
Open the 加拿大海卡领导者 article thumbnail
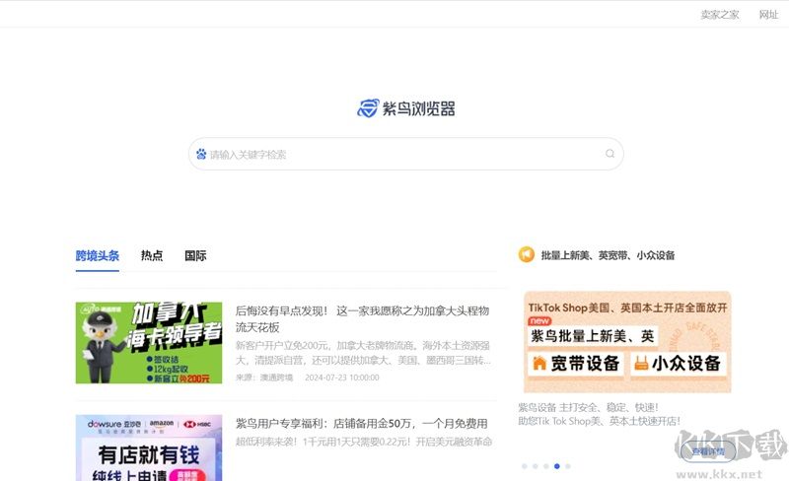(149, 343)
